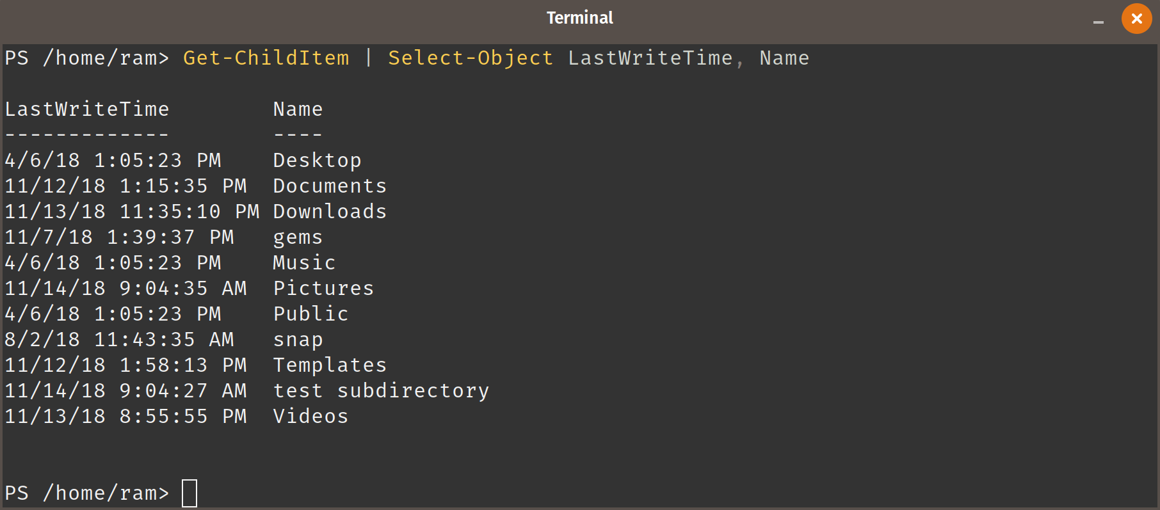This screenshot has width=1160, height=510.
Task: Select the Desktop entry in the listing
Action: pyautogui.click(x=317, y=161)
